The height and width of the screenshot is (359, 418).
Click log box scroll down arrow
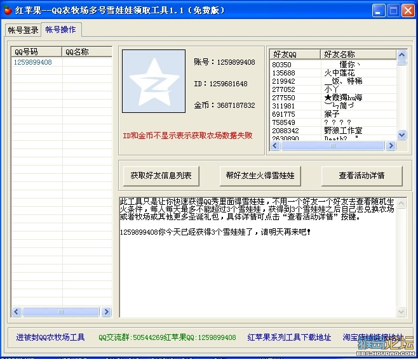401,311
